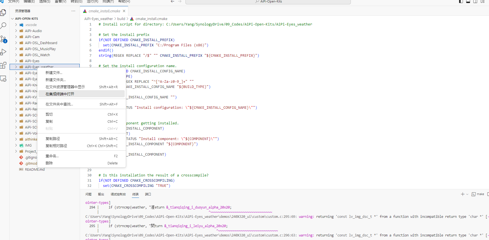The height and width of the screenshot is (240, 489).
Task: Select the make terminal instance
Action: pyautogui.click(x=478, y=194)
